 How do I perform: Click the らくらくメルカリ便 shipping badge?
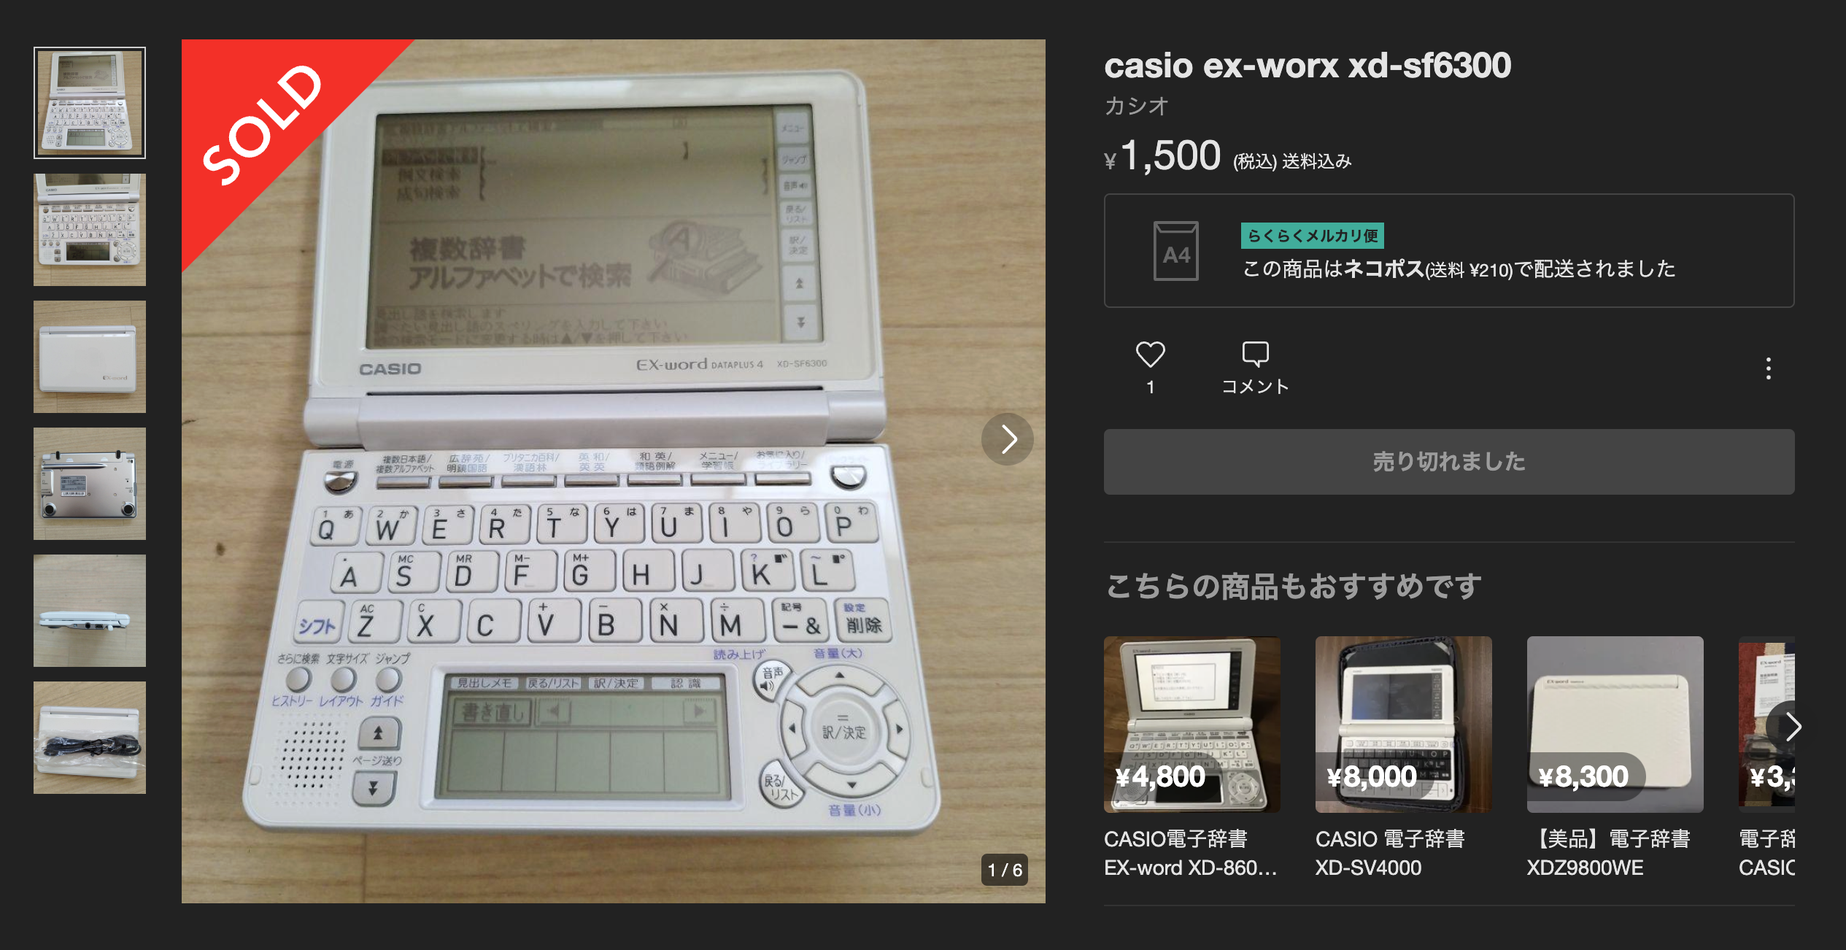click(1312, 236)
